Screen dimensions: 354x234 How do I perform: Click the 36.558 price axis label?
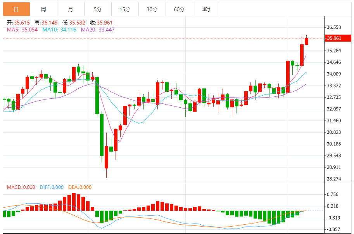[334, 27]
